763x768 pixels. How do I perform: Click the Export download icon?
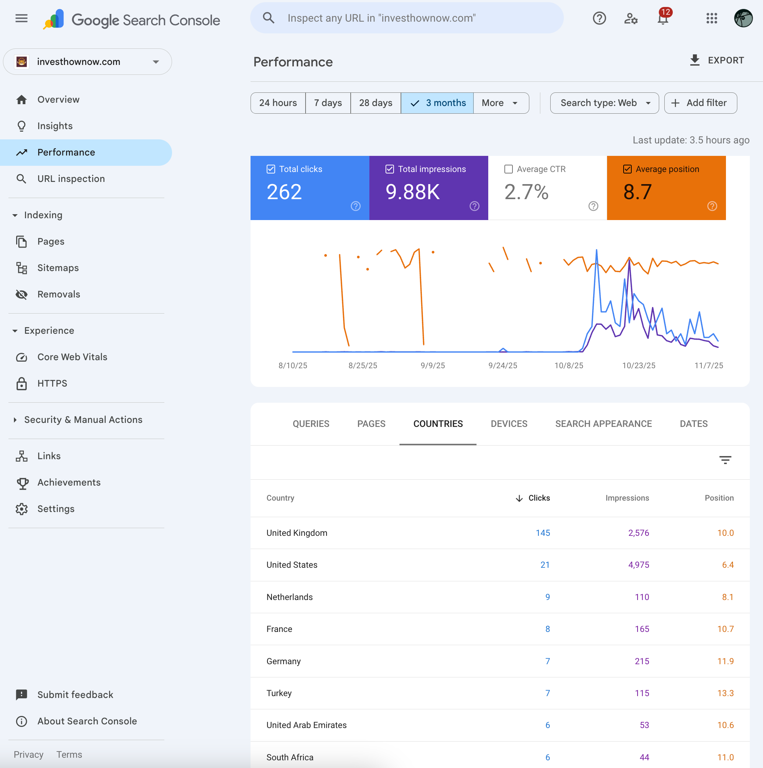click(x=695, y=61)
